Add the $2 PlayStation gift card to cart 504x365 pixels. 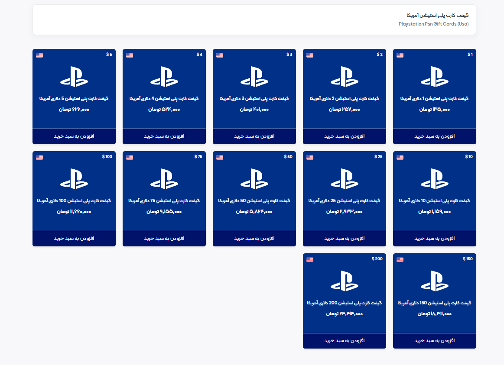point(345,136)
